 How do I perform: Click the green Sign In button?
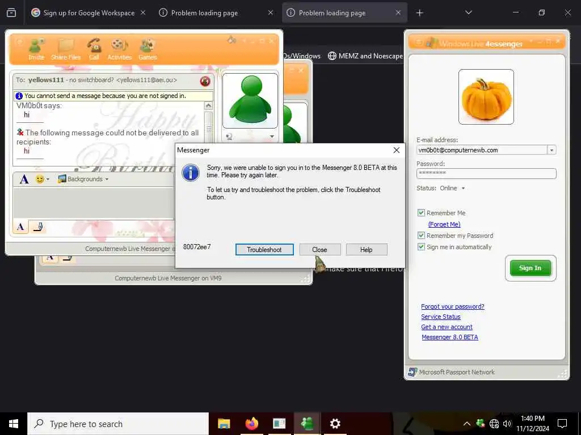click(x=531, y=268)
